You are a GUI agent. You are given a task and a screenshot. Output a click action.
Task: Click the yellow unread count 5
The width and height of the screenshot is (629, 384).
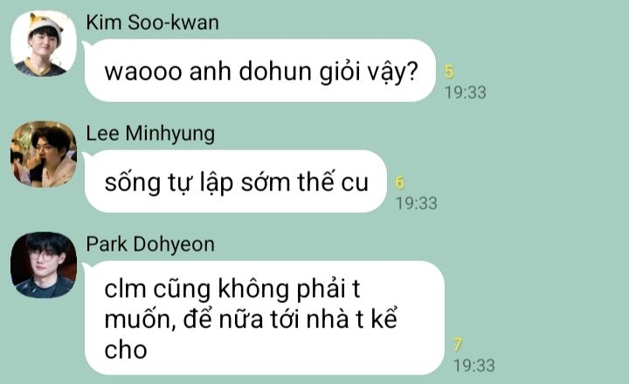tap(449, 72)
